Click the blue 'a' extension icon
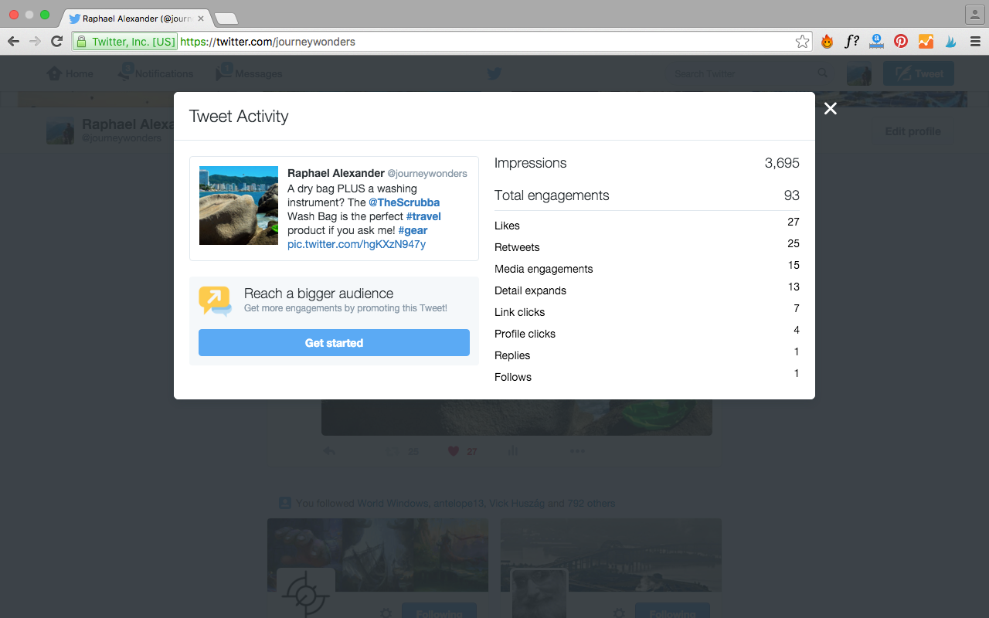This screenshot has height=618, width=989. click(876, 42)
